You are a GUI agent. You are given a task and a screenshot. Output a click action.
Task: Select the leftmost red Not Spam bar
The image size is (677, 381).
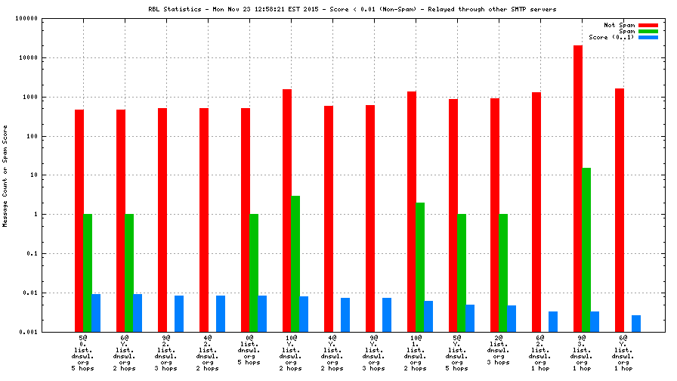tap(79, 221)
